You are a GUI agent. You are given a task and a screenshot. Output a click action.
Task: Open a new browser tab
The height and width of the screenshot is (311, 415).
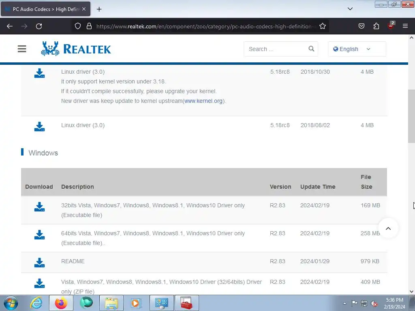coord(99,9)
